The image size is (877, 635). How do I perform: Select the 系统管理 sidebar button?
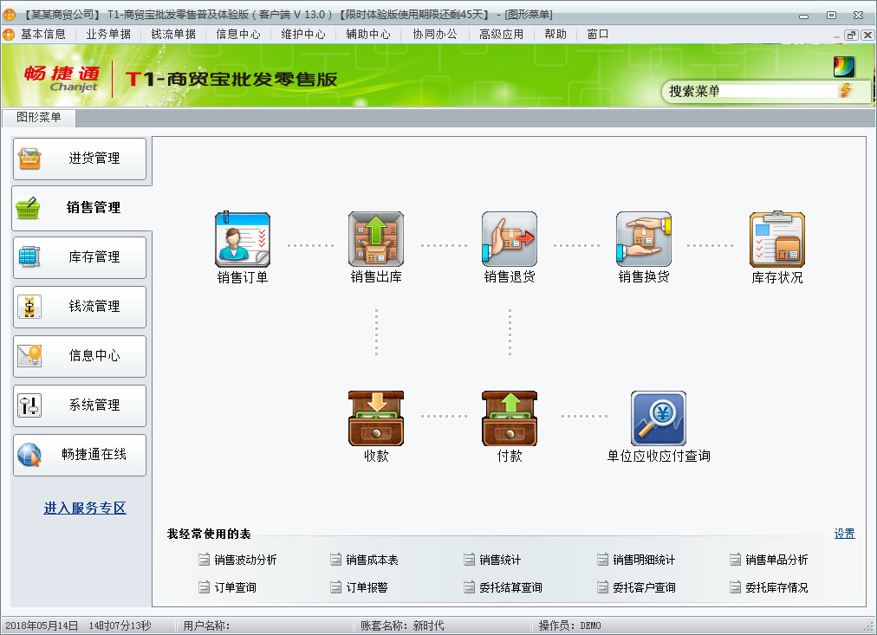(80, 405)
